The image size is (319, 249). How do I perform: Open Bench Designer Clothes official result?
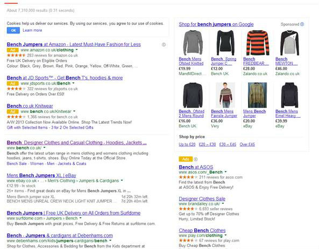click(x=76, y=143)
